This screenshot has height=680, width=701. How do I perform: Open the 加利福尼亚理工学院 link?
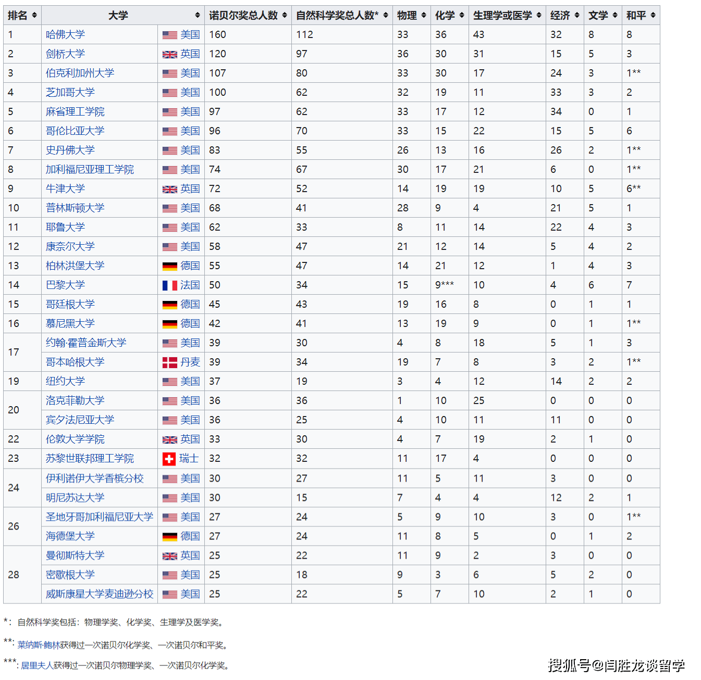90,169
